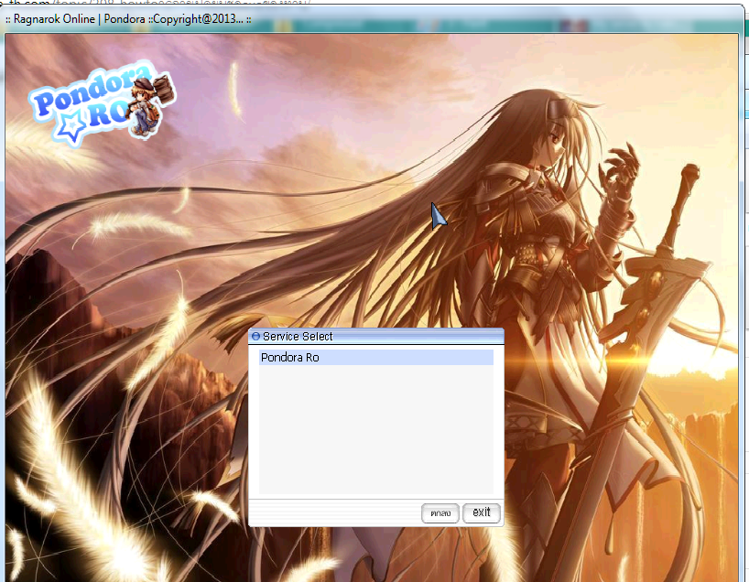This screenshot has height=582, width=749.
Task: Select the Pondora Ro server entry
Action: [376, 358]
